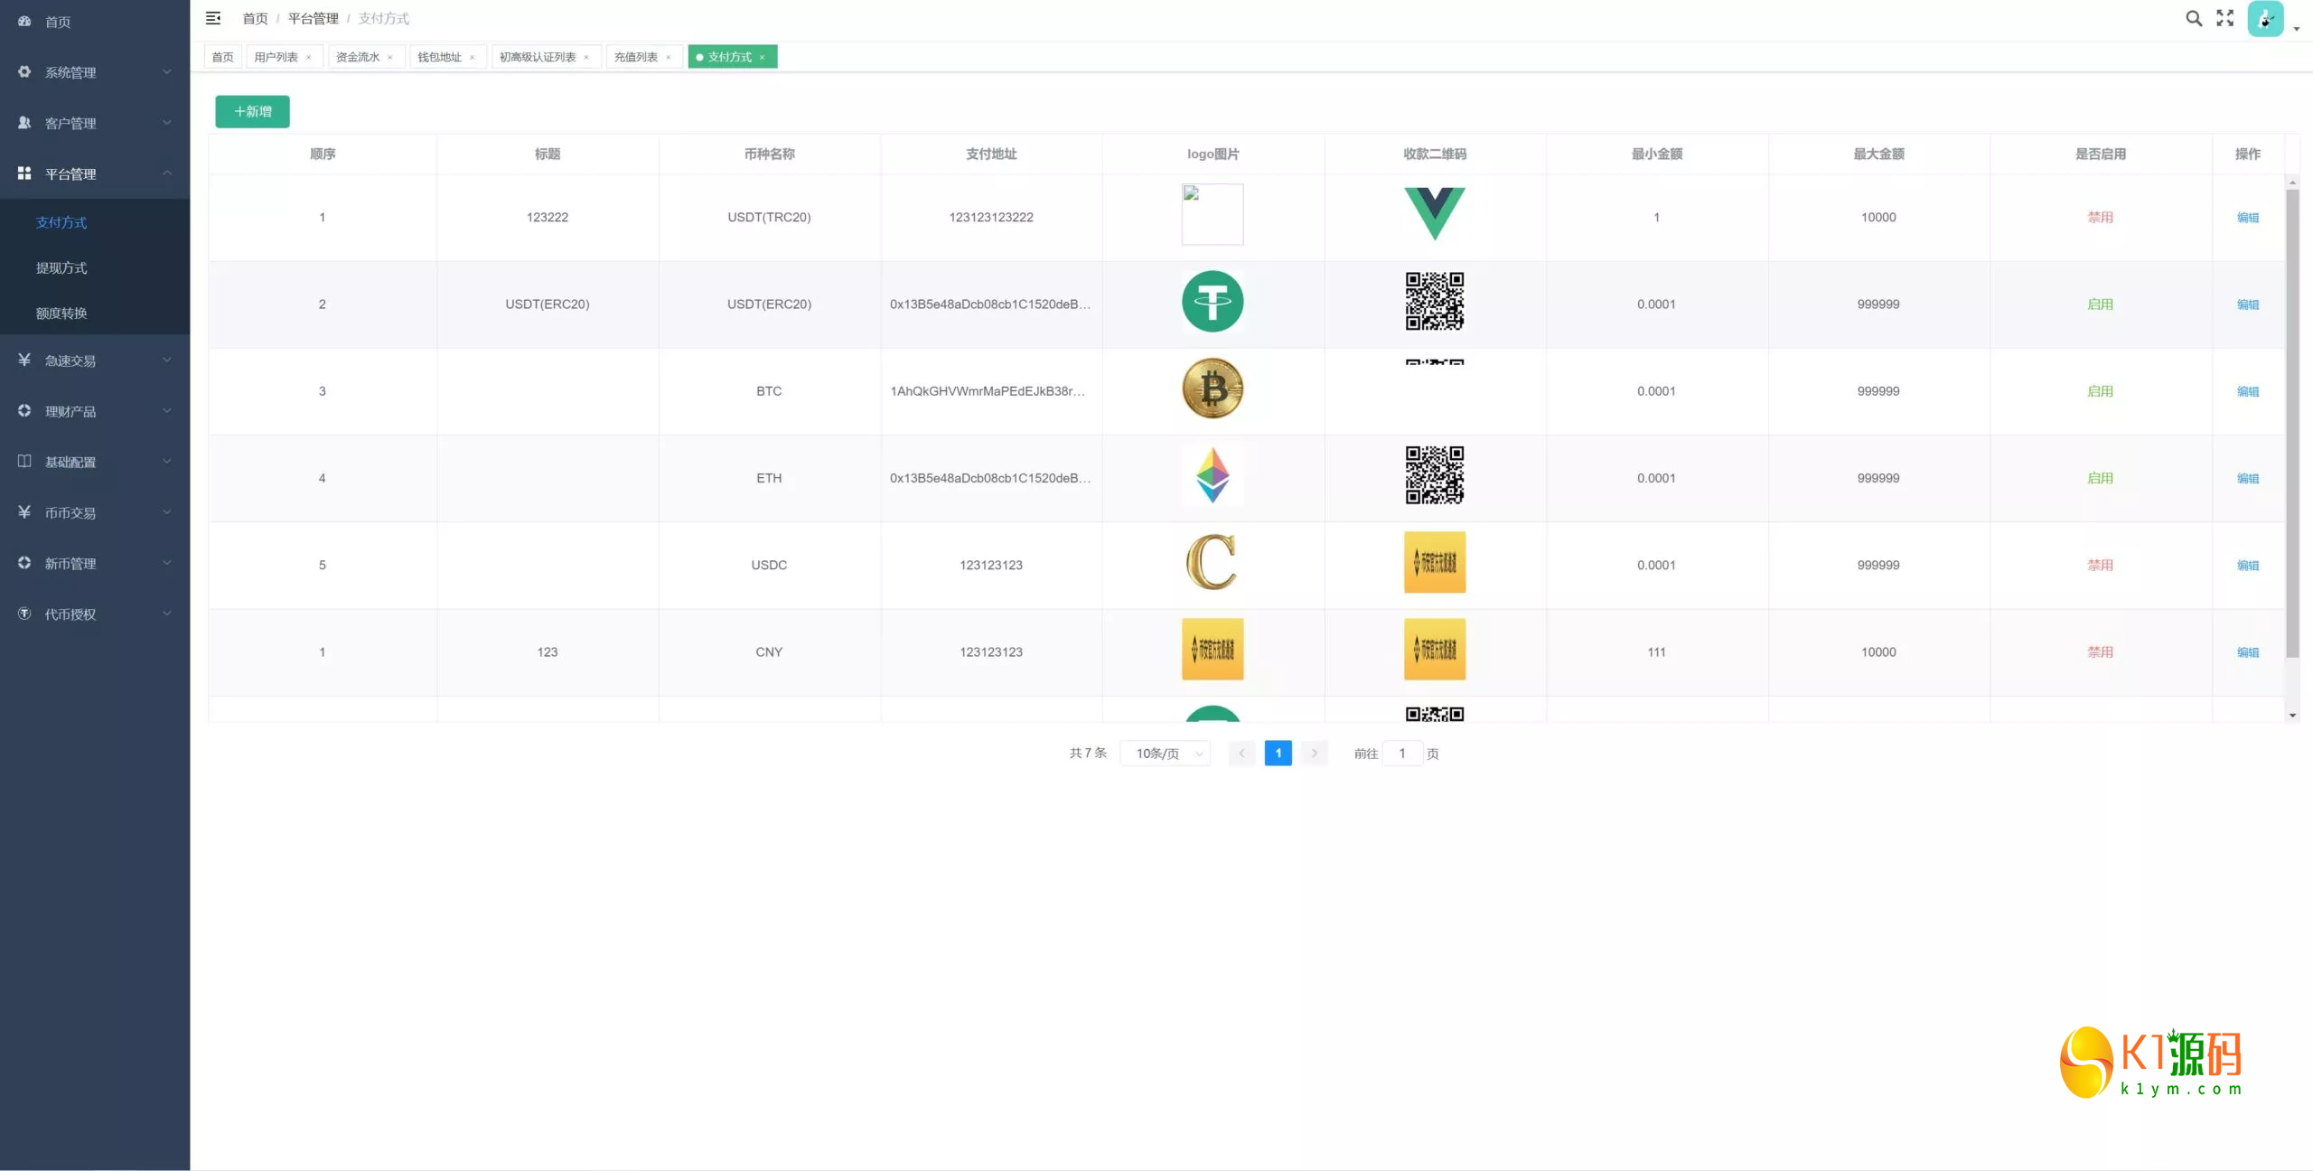Click the go-to page number field
Viewport: 2313px width, 1171px height.
point(1402,754)
